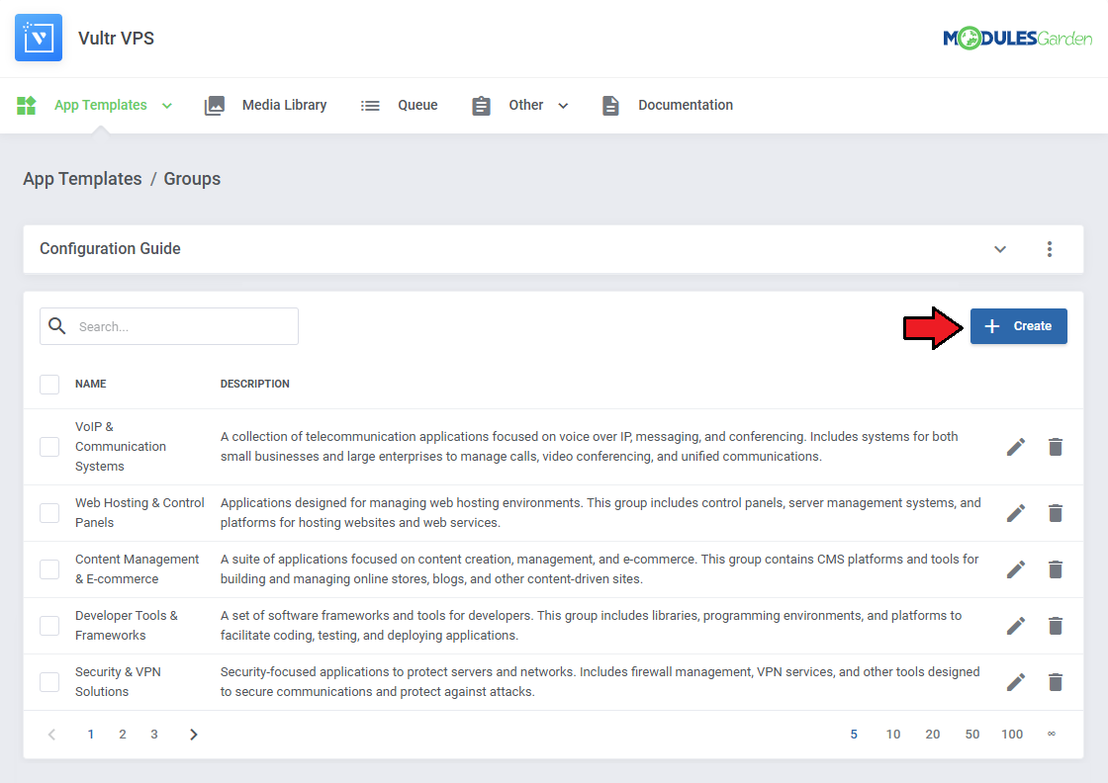The width and height of the screenshot is (1108, 783).
Task: Show 5 items per page
Action: tap(854, 735)
